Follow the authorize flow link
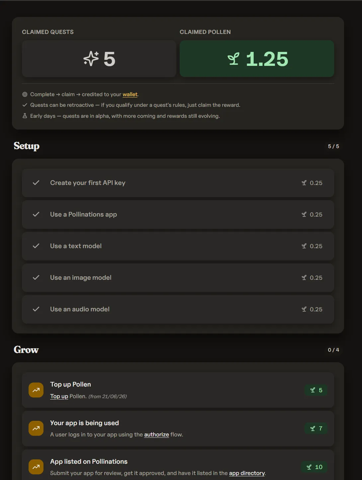This screenshot has width=362, height=480. (156, 434)
